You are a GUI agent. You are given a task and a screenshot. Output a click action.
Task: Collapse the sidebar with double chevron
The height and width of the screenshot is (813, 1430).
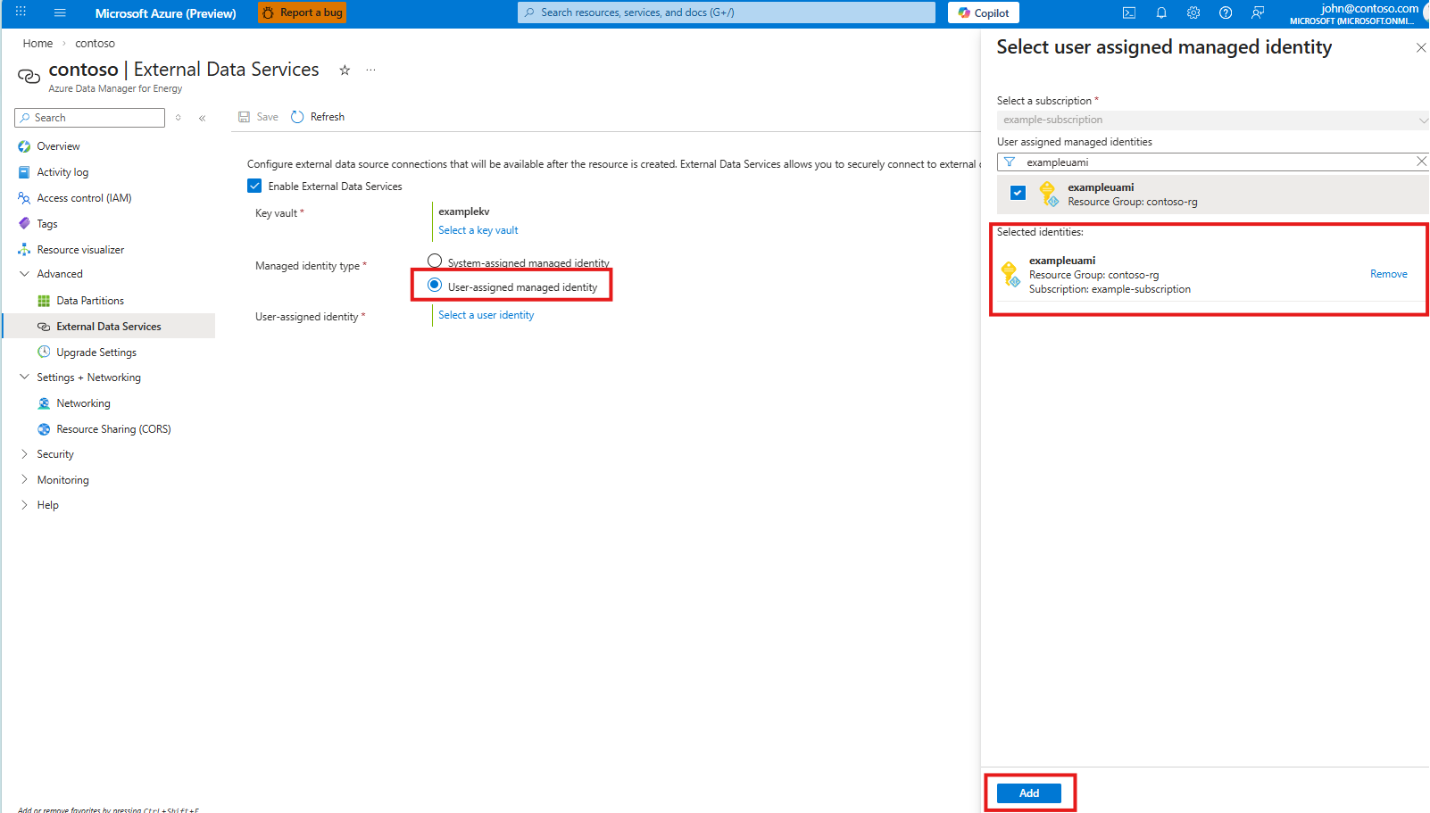pos(203,118)
